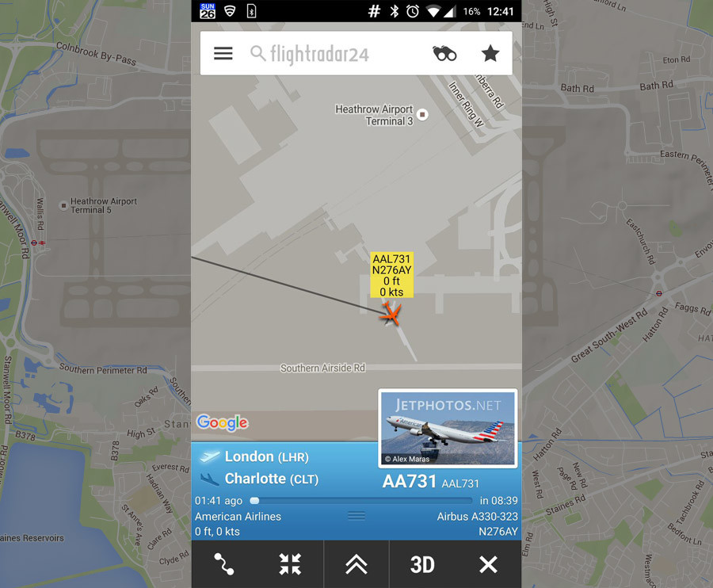Tap the Bluetooth status bar icon
Image resolution: width=713 pixels, height=588 pixels.
(x=395, y=11)
